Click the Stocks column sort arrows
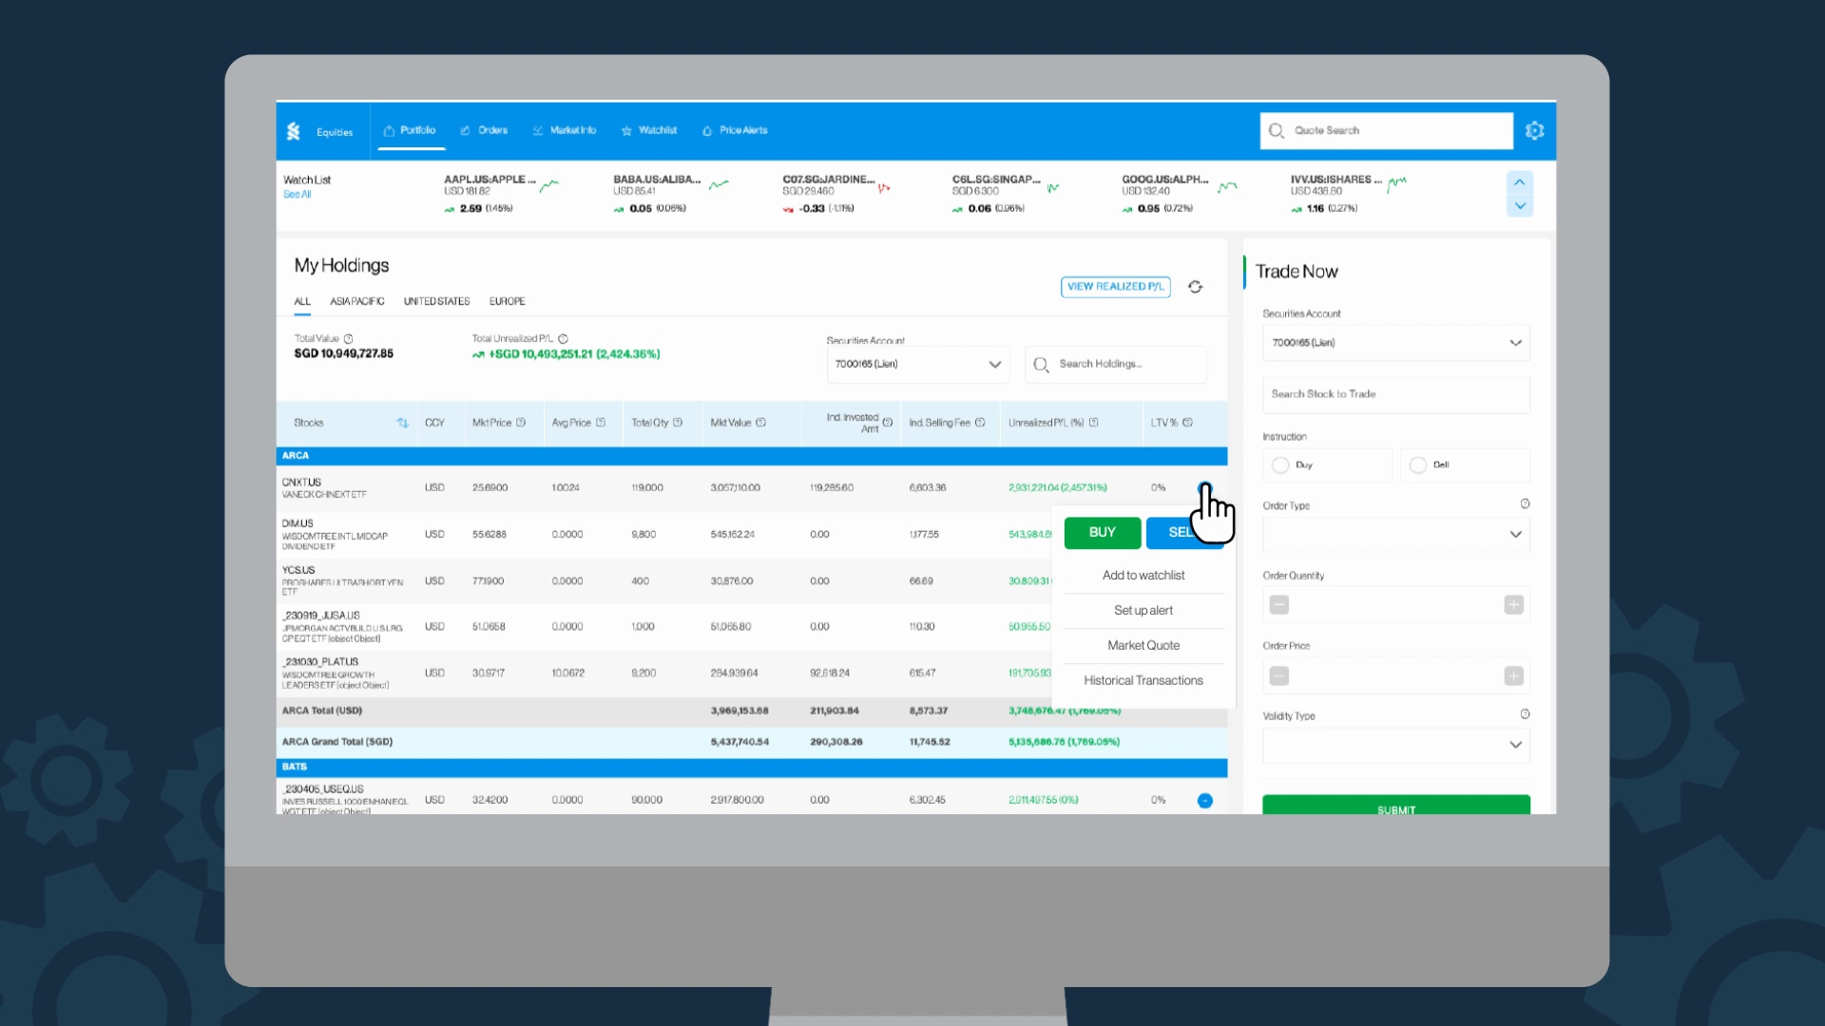This screenshot has height=1026, width=1825. tap(402, 423)
